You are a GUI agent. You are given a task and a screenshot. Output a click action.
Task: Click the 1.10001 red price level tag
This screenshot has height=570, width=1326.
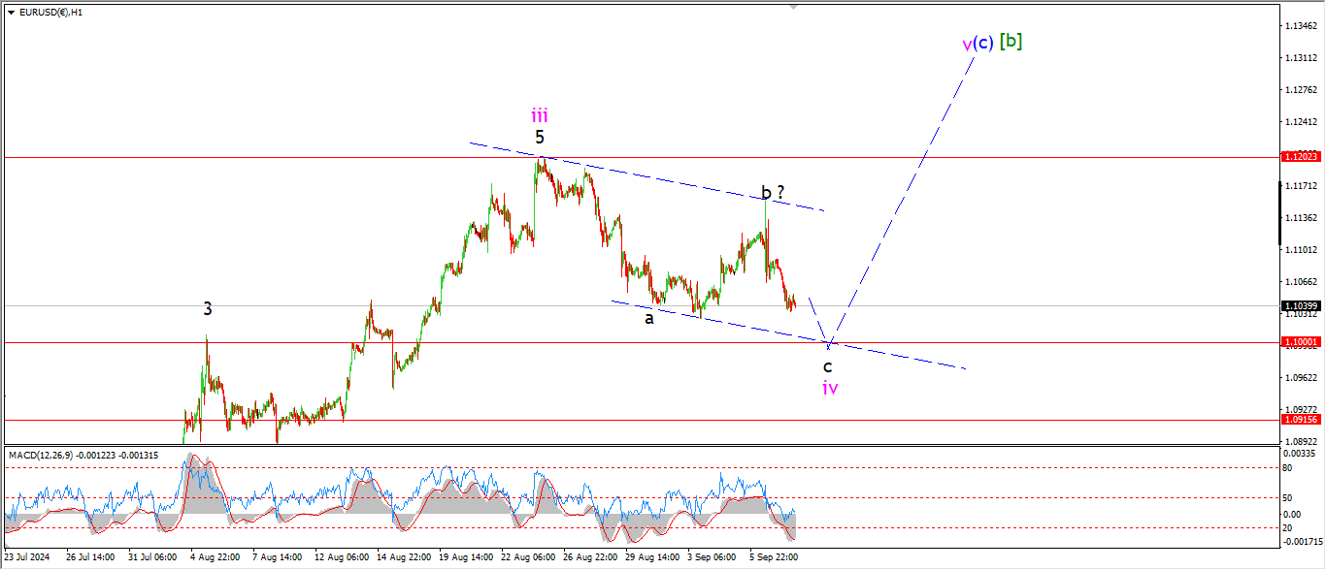[x=1300, y=342]
